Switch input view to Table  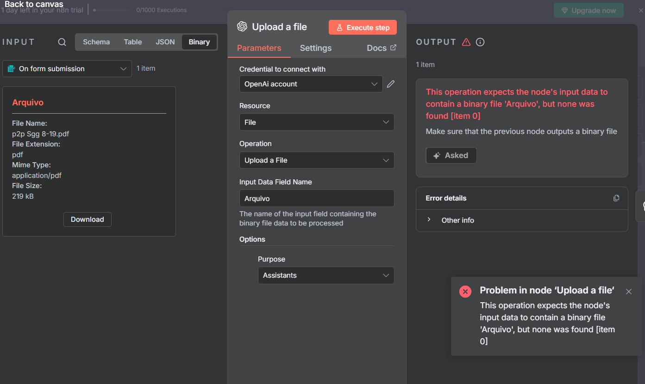132,42
